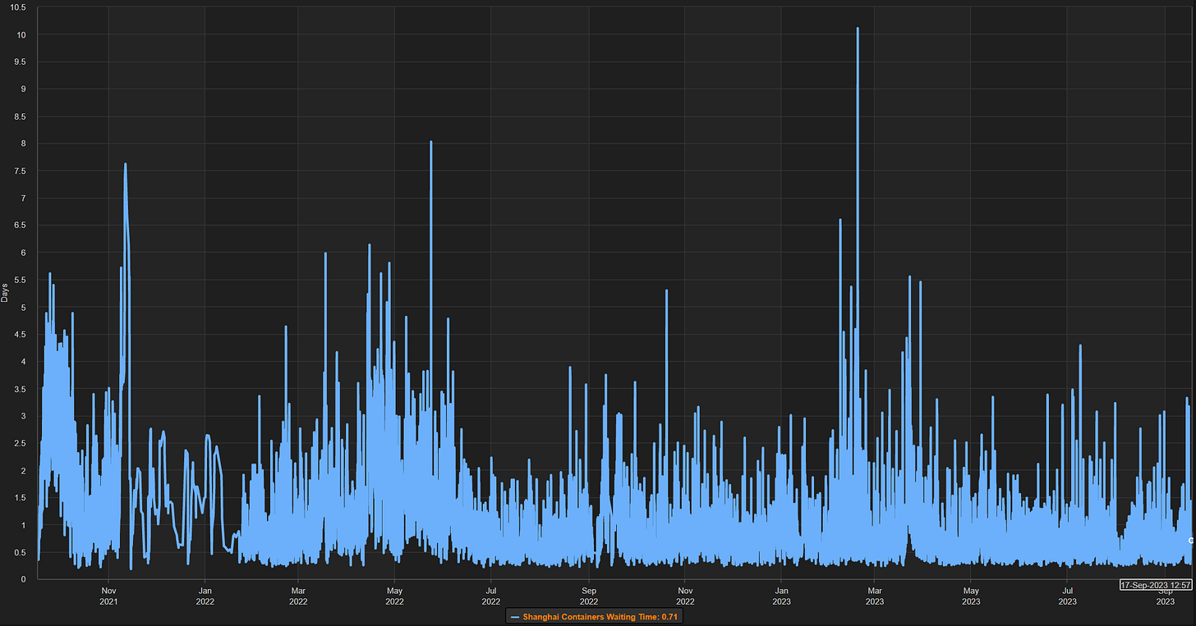
Task: Click the Jul 2022 x-axis label
Action: pos(490,596)
